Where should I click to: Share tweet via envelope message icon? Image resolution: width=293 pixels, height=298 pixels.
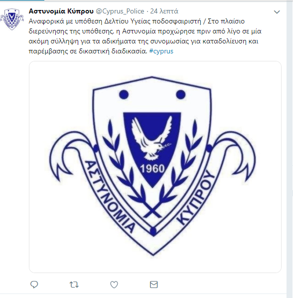153,285
